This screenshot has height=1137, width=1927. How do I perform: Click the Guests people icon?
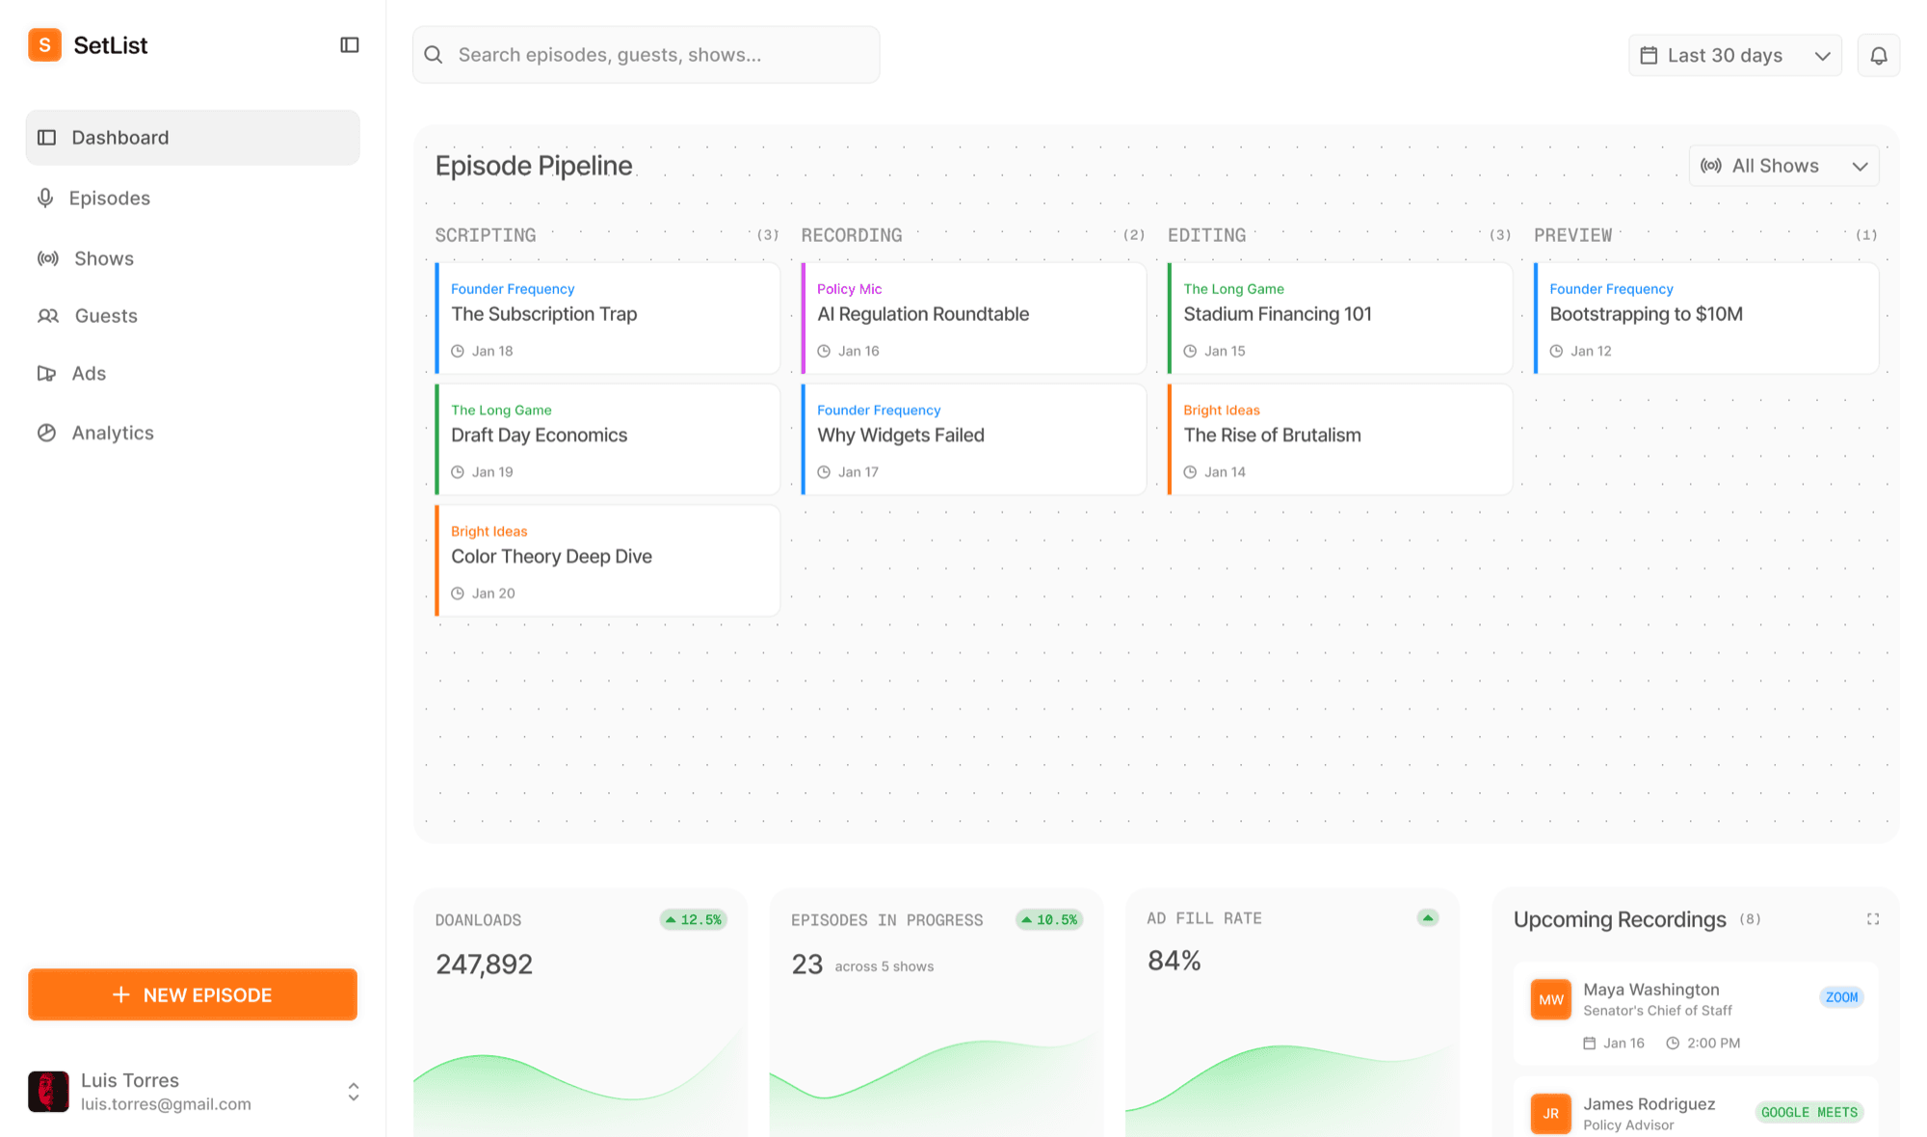[x=48, y=316]
